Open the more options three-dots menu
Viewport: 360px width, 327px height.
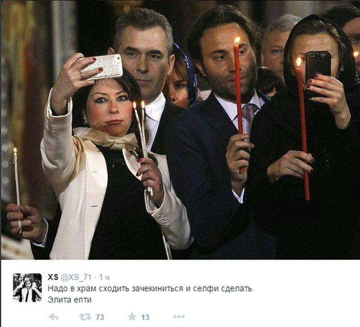(x=178, y=317)
